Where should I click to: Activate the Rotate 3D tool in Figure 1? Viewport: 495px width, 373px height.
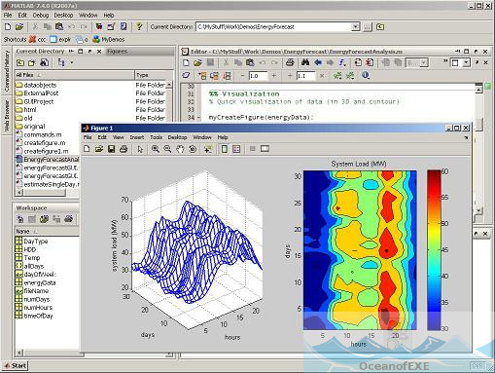193,149
